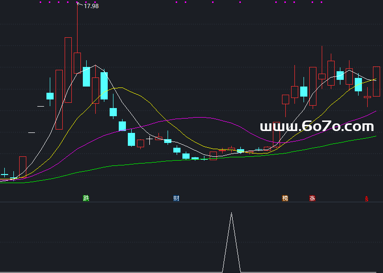Viewport: 383px width, 273px height.
Task: Select the red candle under the 17.98 wick
Action: [77, 63]
